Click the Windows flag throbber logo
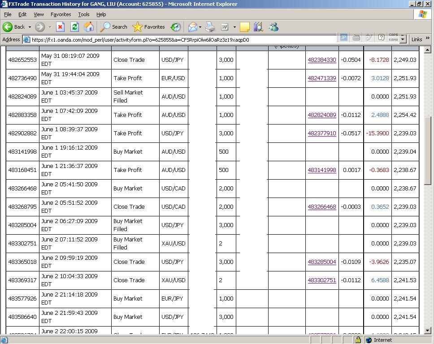The height and width of the screenshot is (344, 434). click(422, 14)
